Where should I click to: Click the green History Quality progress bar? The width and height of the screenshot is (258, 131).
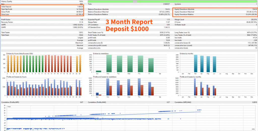coord(173,1)
